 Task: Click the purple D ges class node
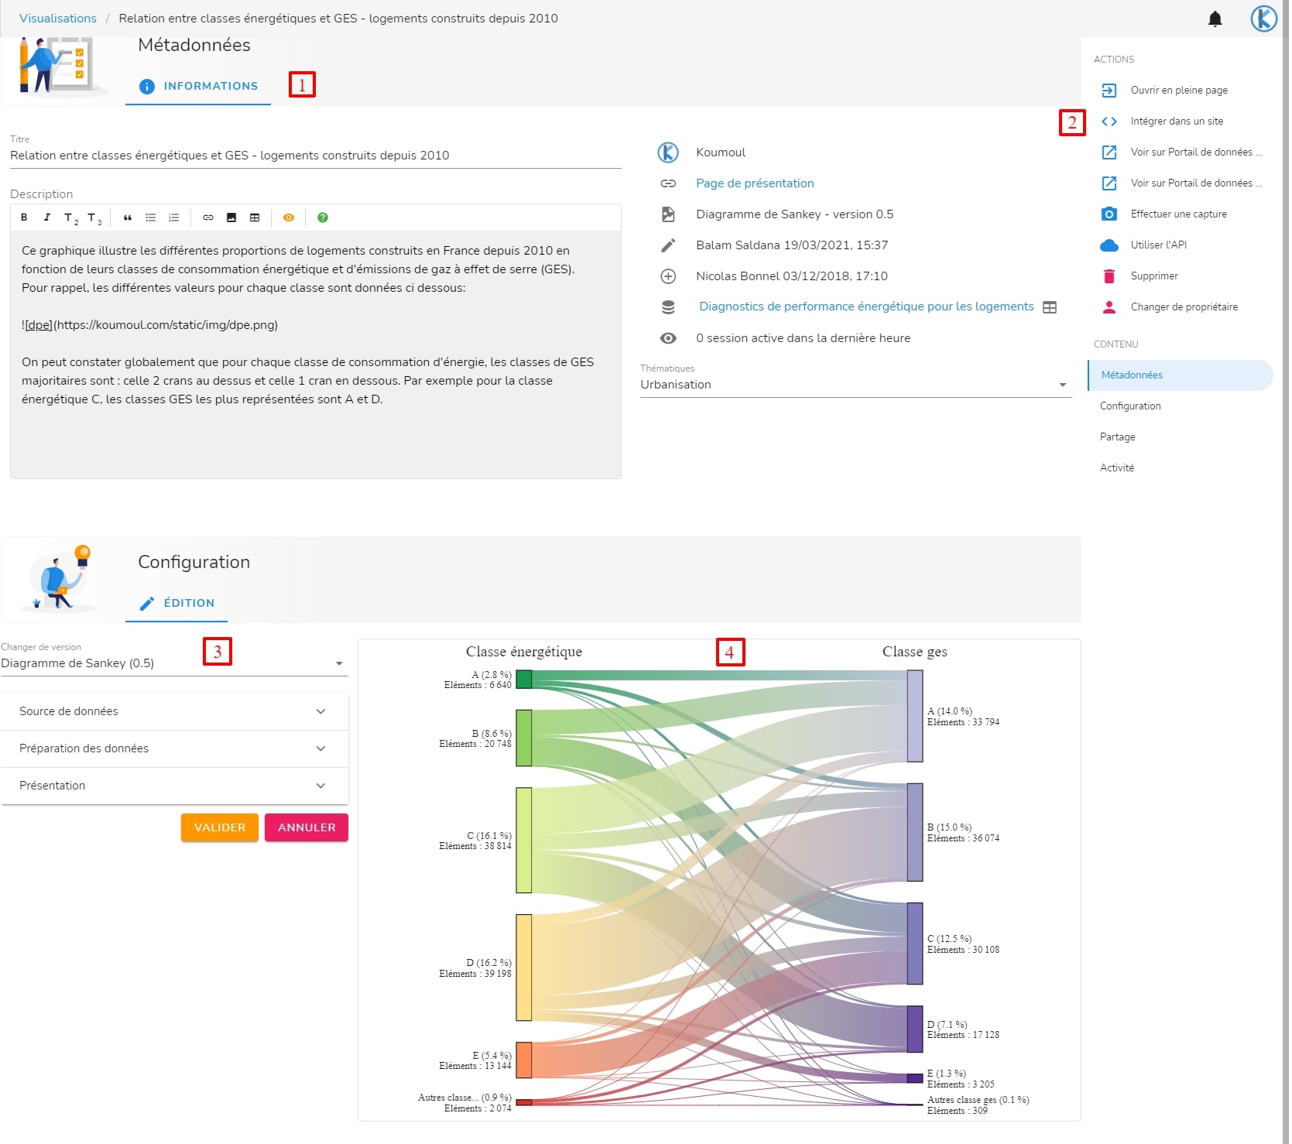(x=915, y=1029)
